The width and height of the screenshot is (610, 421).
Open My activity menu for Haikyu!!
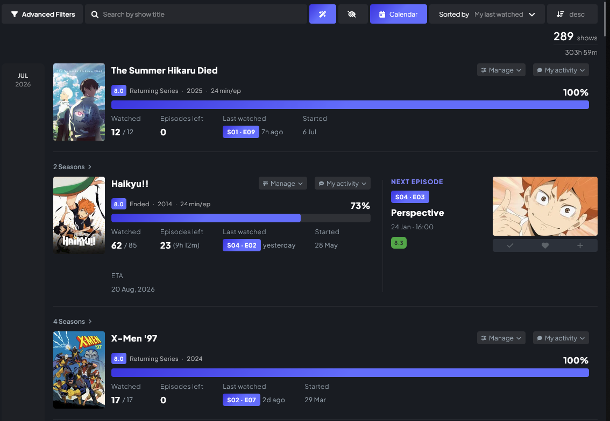click(x=342, y=183)
